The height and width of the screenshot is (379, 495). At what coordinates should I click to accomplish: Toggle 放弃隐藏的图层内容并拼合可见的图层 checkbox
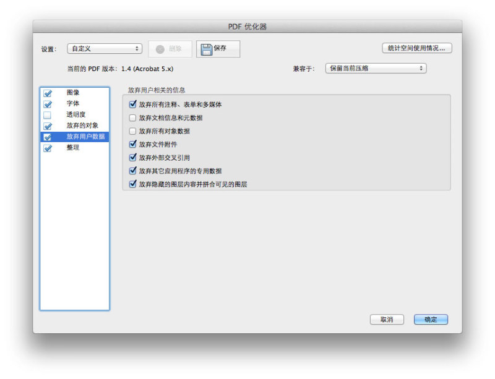[x=133, y=184]
